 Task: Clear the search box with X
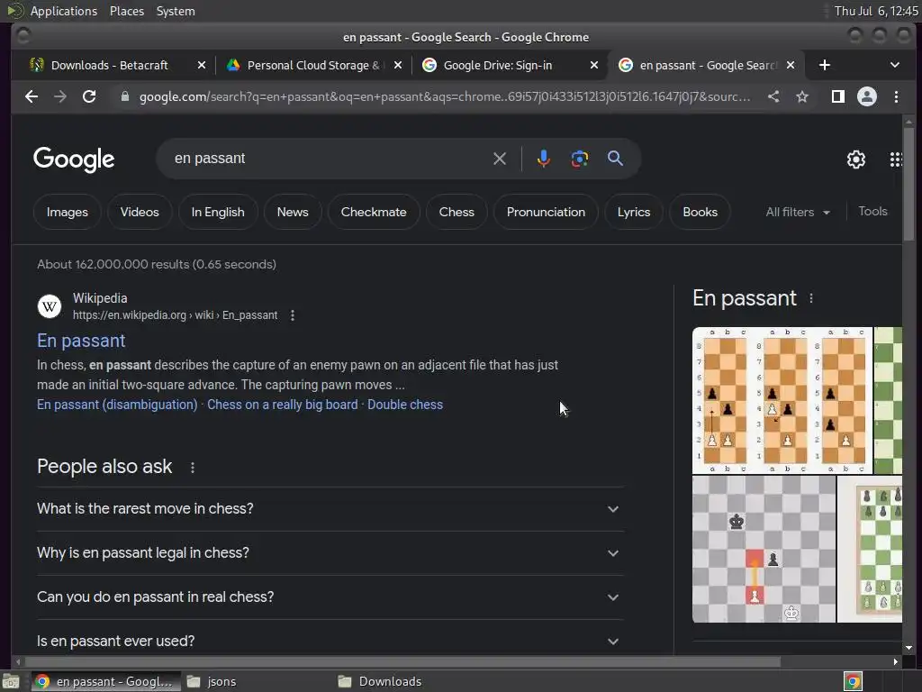pos(499,159)
